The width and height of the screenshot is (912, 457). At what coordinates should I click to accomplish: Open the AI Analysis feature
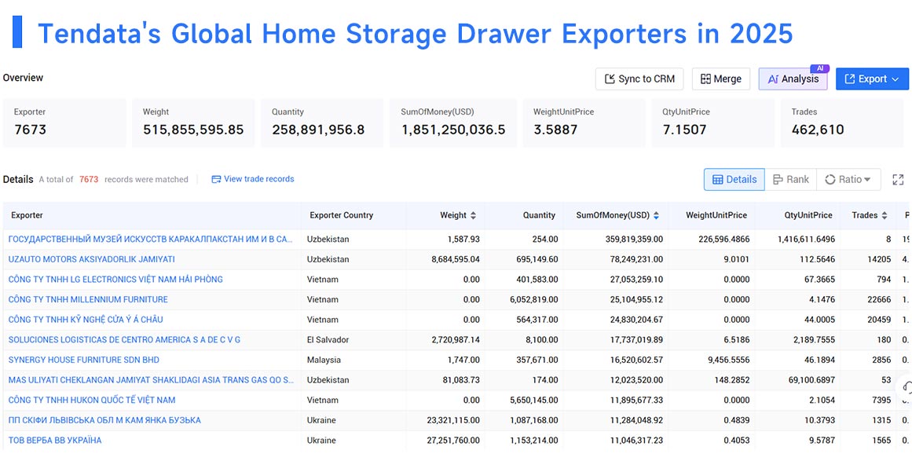(793, 79)
